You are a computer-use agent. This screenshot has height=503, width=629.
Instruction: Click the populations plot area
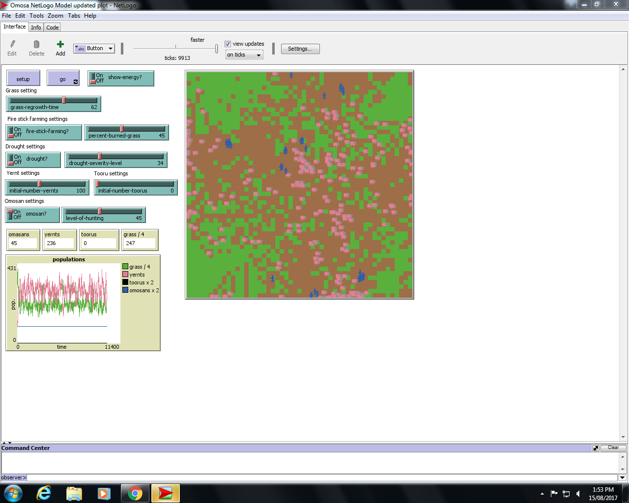click(x=69, y=304)
